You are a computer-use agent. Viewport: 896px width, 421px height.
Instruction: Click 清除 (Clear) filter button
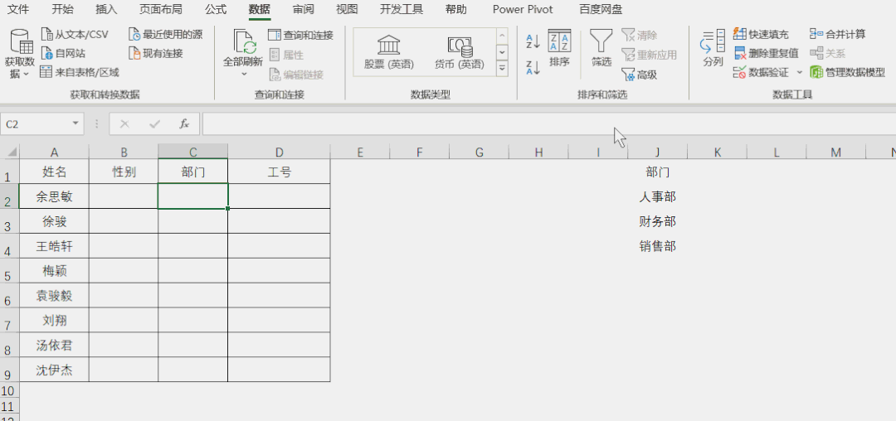(640, 36)
